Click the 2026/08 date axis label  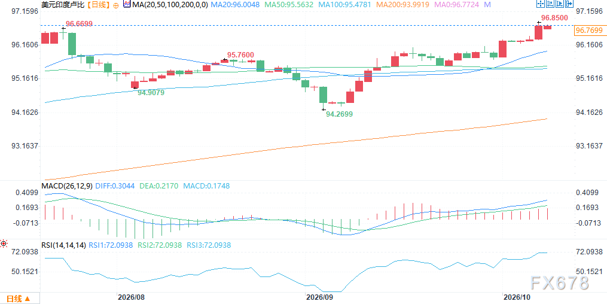pyautogui.click(x=131, y=297)
